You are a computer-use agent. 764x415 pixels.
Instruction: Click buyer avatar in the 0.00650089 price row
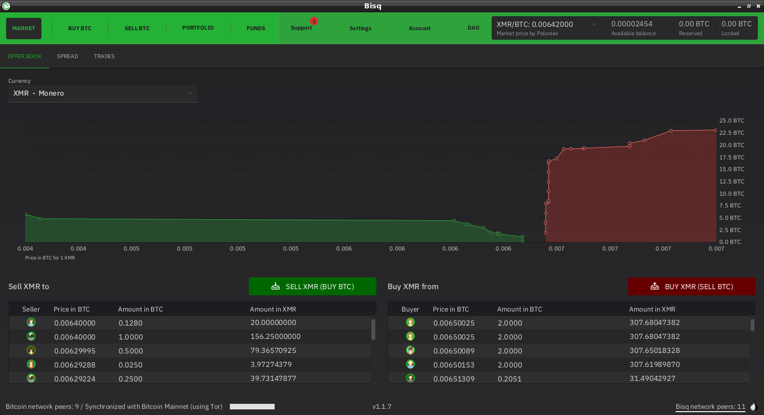[x=411, y=350]
